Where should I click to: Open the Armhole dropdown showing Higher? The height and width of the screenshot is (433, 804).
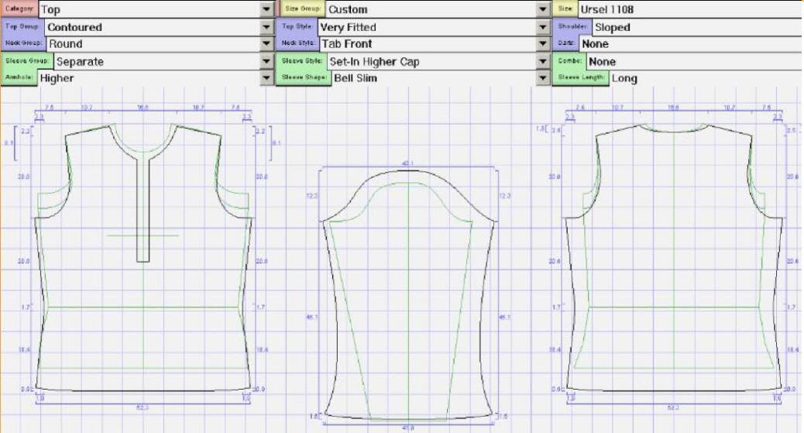[x=267, y=78]
